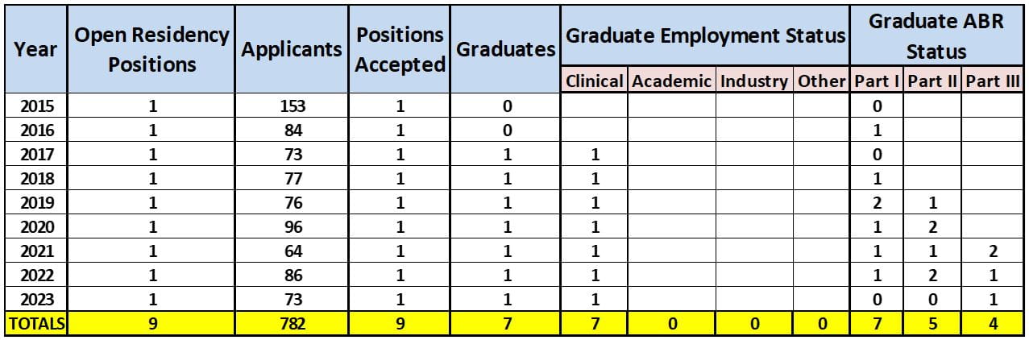Click the Academic sub-header cell
Viewport: 1029px width, 340px height.
[671, 81]
